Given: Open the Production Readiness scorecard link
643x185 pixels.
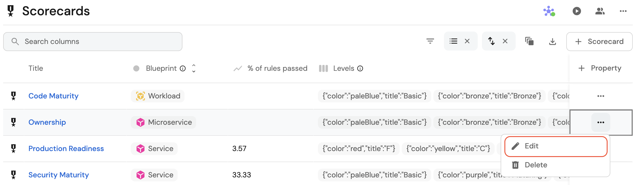Looking at the screenshot, I should 66,149.
